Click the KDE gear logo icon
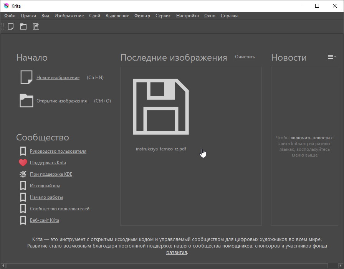Viewport: 344px width, 269px height. click(23, 174)
